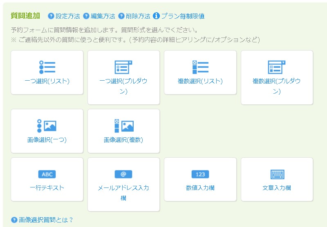Click the multiple-choice pulldown icon

277,67
